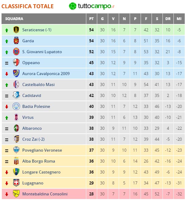Viewport: 185px width, 203px height.
Task: Click the MI column header
Action: point(179,19)
